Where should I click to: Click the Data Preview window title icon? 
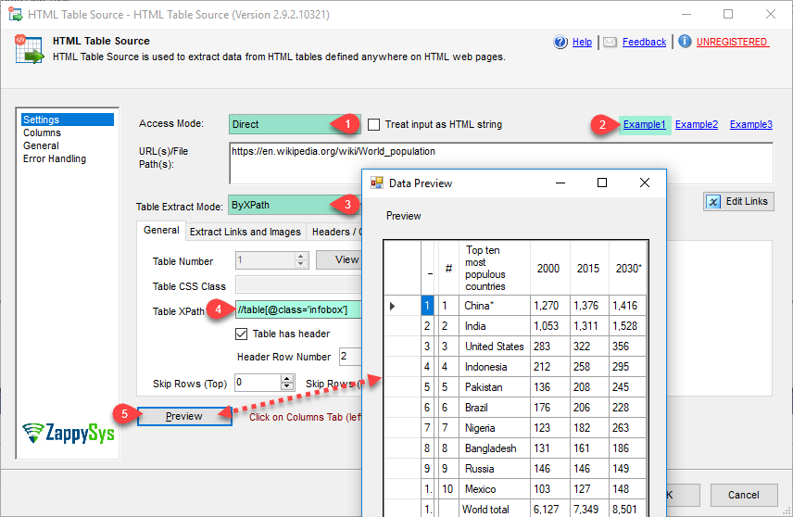pyautogui.click(x=377, y=183)
